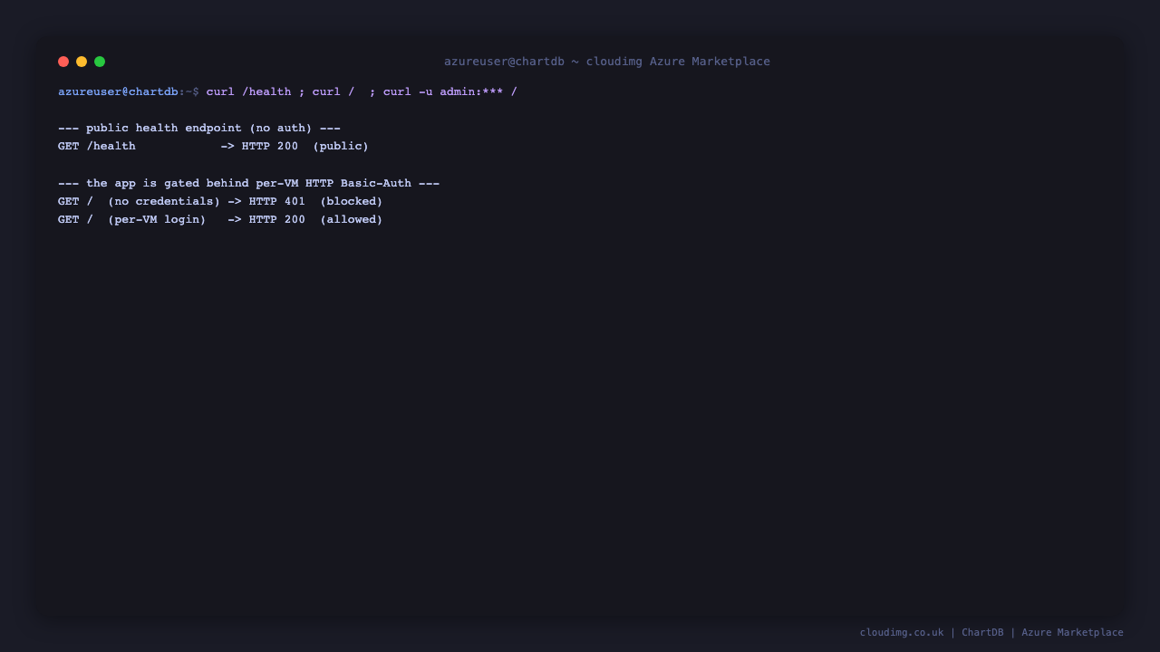Click the red close window dot
The width and height of the screenshot is (1160, 652).
63,62
